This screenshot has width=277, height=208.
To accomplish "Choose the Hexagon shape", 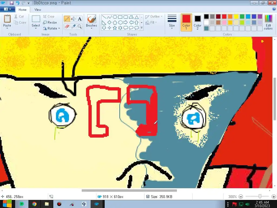I will 120,22.
